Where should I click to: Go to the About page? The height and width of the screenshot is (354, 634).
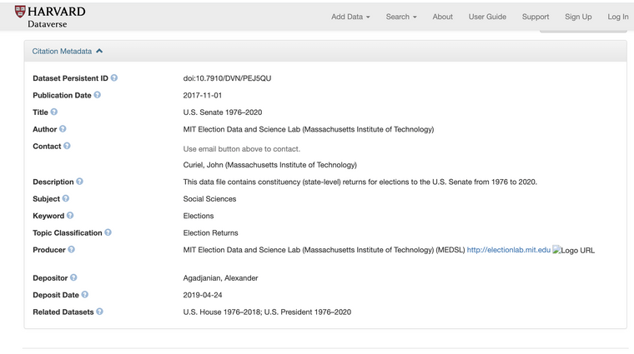click(442, 17)
